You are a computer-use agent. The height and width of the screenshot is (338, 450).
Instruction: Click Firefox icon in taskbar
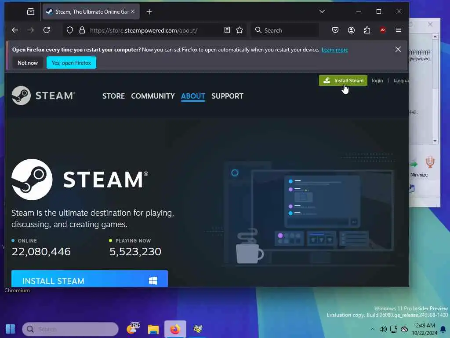pos(175,329)
